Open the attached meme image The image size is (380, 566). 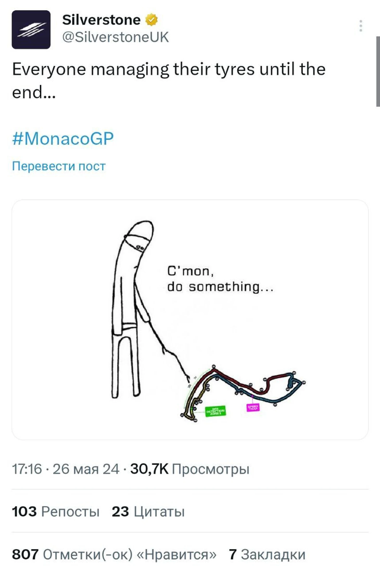[x=190, y=320]
